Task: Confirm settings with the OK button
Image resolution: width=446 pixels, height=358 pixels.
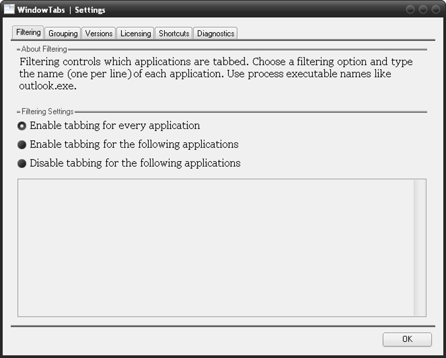Action: [x=407, y=339]
